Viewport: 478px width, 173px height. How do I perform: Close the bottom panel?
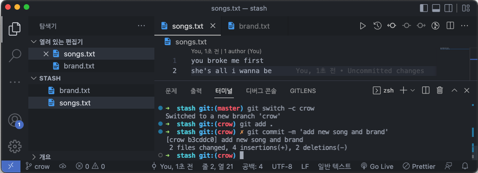click(466, 91)
